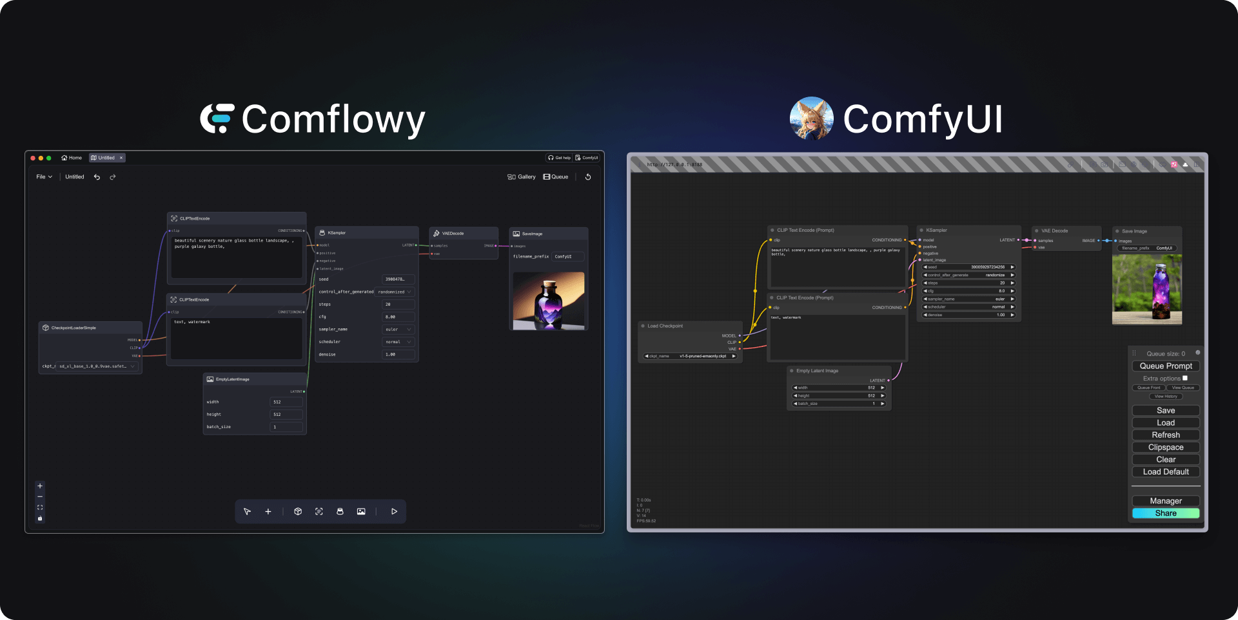Click the add node plus icon in toolbar
Viewport: 1238px width, 620px height.
click(x=268, y=512)
